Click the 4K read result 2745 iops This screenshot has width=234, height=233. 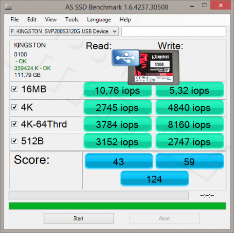[118, 108]
